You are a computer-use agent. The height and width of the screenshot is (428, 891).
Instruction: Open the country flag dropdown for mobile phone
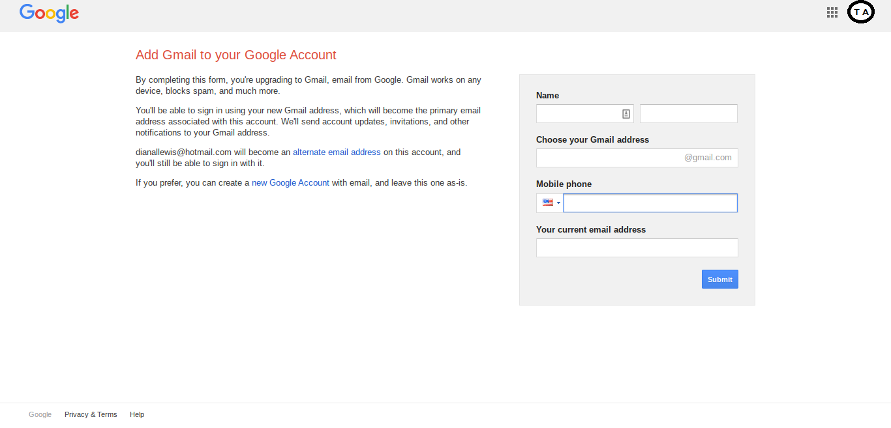tap(550, 203)
